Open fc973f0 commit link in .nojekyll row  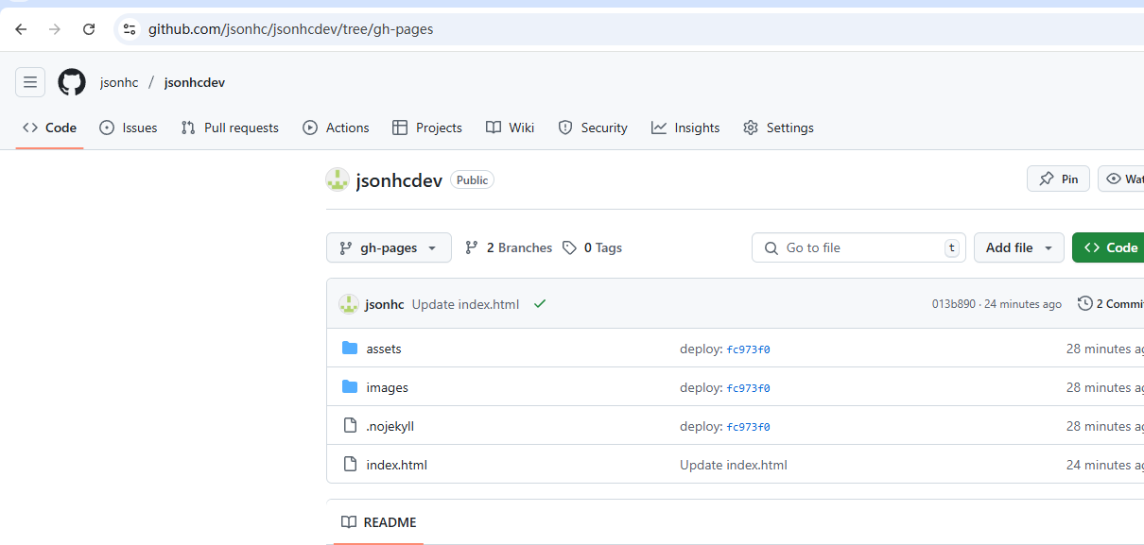coord(749,427)
